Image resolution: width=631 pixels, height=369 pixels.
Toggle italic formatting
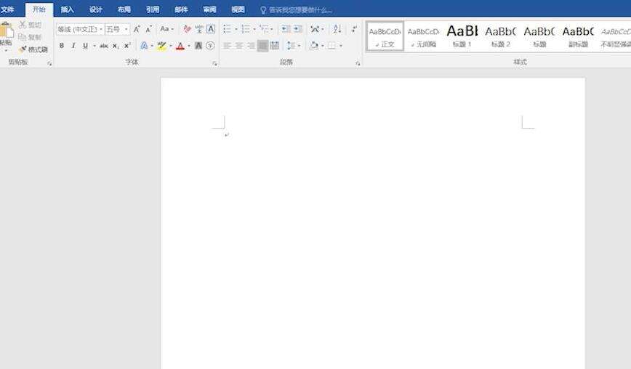pos(73,46)
